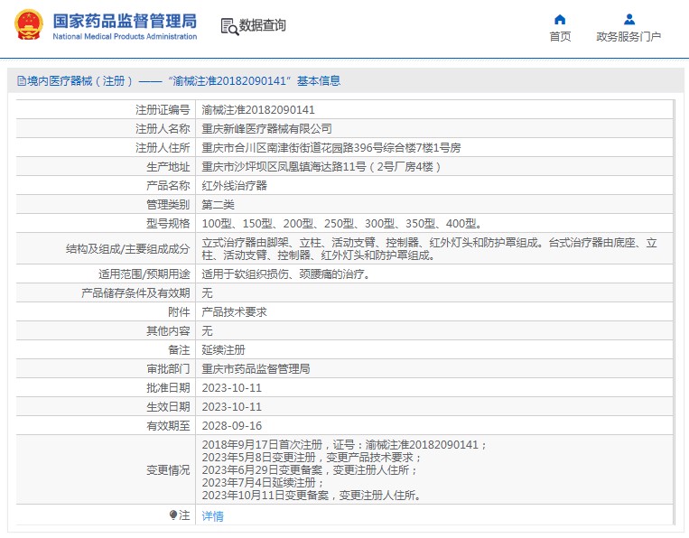Click the 政务服务门户 person icon

click(629, 19)
